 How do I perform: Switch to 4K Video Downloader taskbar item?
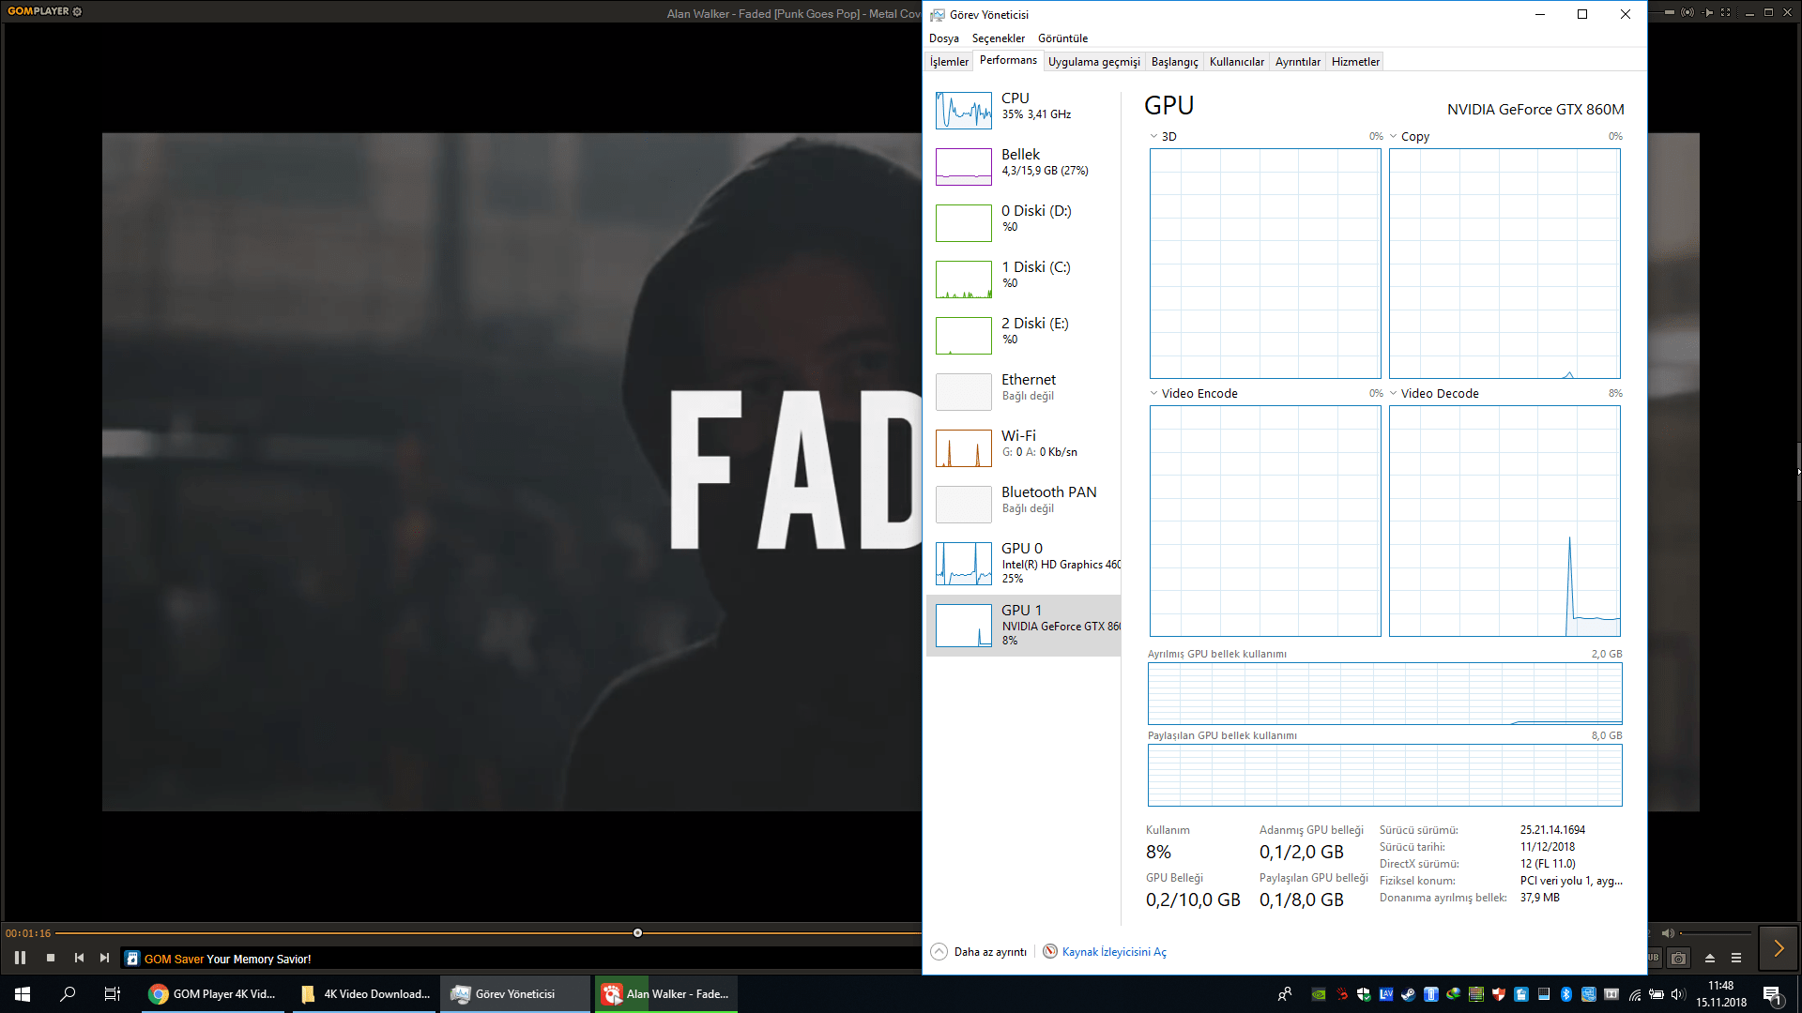coord(365,993)
